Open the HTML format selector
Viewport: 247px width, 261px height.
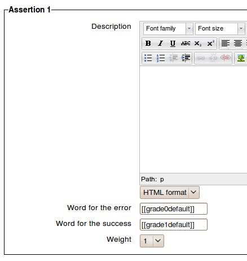[170, 193]
